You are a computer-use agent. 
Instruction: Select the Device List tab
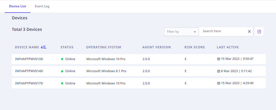[x=18, y=6]
